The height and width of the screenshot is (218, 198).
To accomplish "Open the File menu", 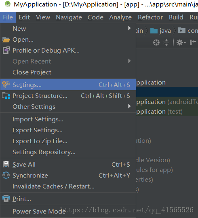I will (x=8, y=17).
